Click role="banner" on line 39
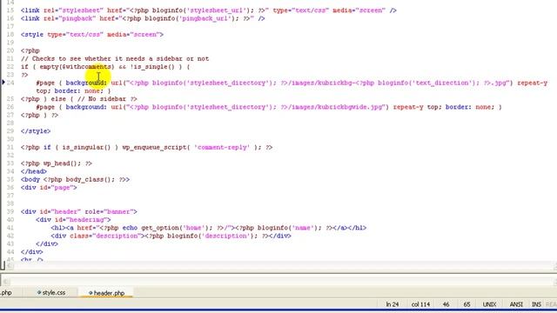The width and height of the screenshot is (557, 313). pos(109,211)
